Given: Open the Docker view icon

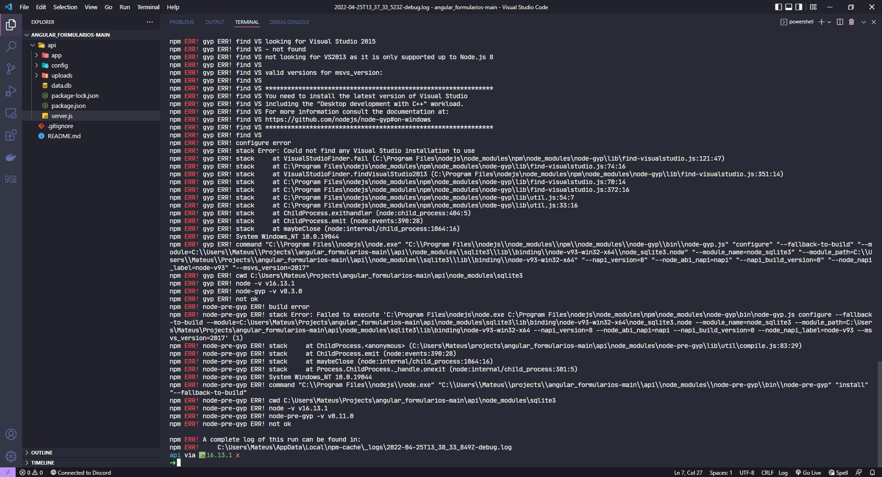Looking at the screenshot, I should 11,157.
